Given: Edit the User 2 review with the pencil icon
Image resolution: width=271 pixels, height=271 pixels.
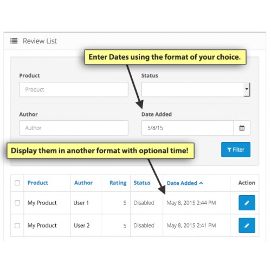Looking at the screenshot, I should click(247, 225).
